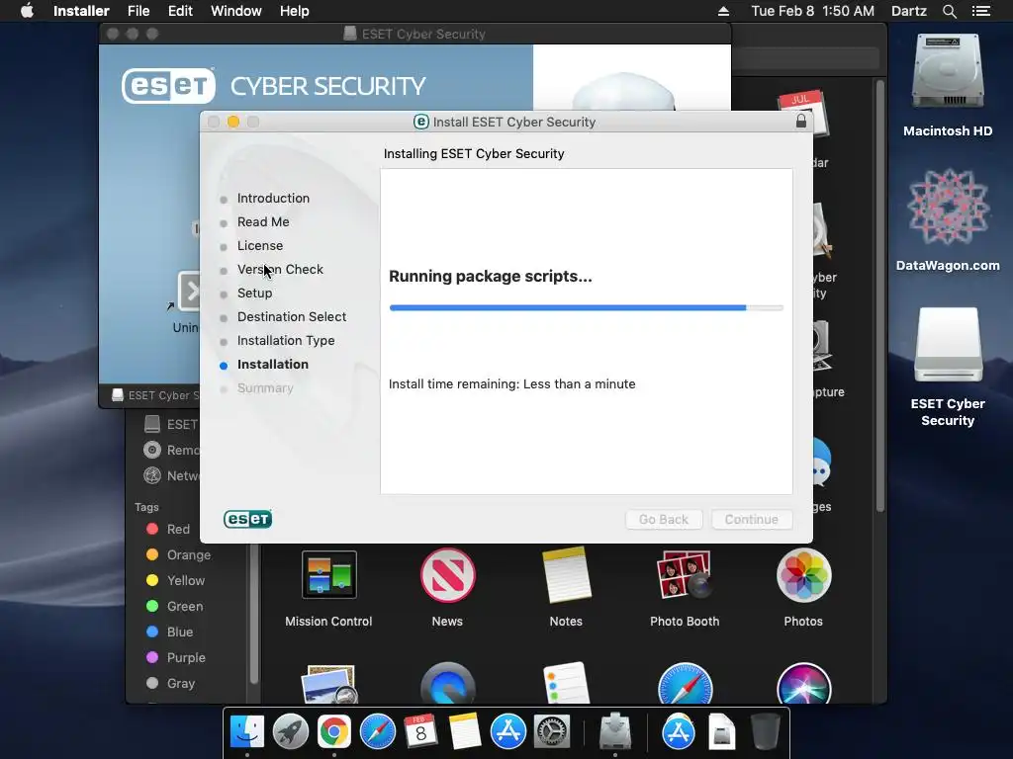1013x759 pixels.
Task: Open the Notes app in Finder window
Action: tap(566, 574)
